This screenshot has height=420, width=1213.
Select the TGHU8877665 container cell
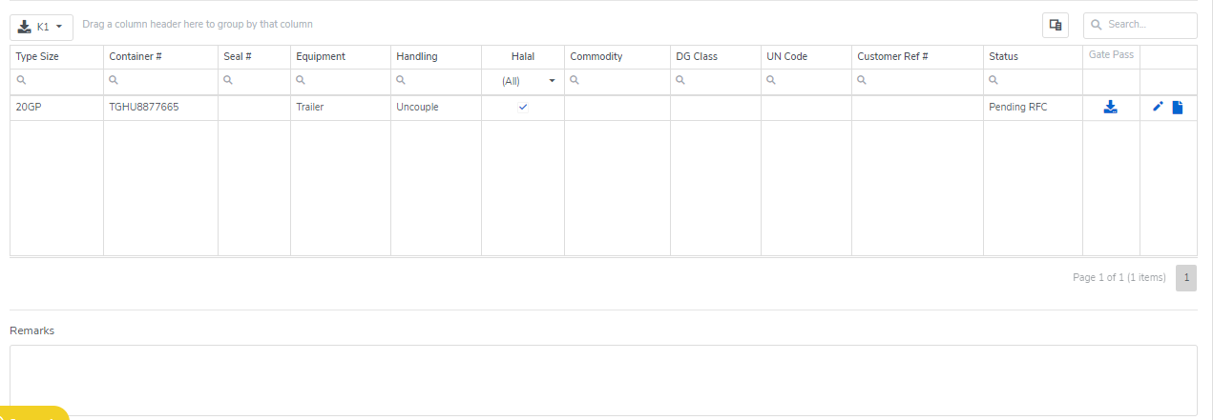pos(144,108)
